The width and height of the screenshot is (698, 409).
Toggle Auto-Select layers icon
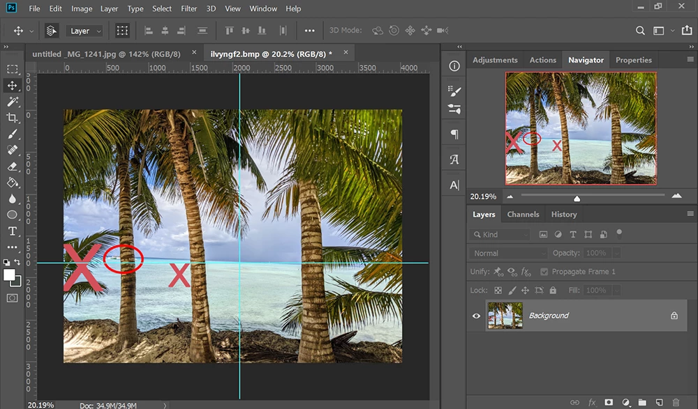52,31
